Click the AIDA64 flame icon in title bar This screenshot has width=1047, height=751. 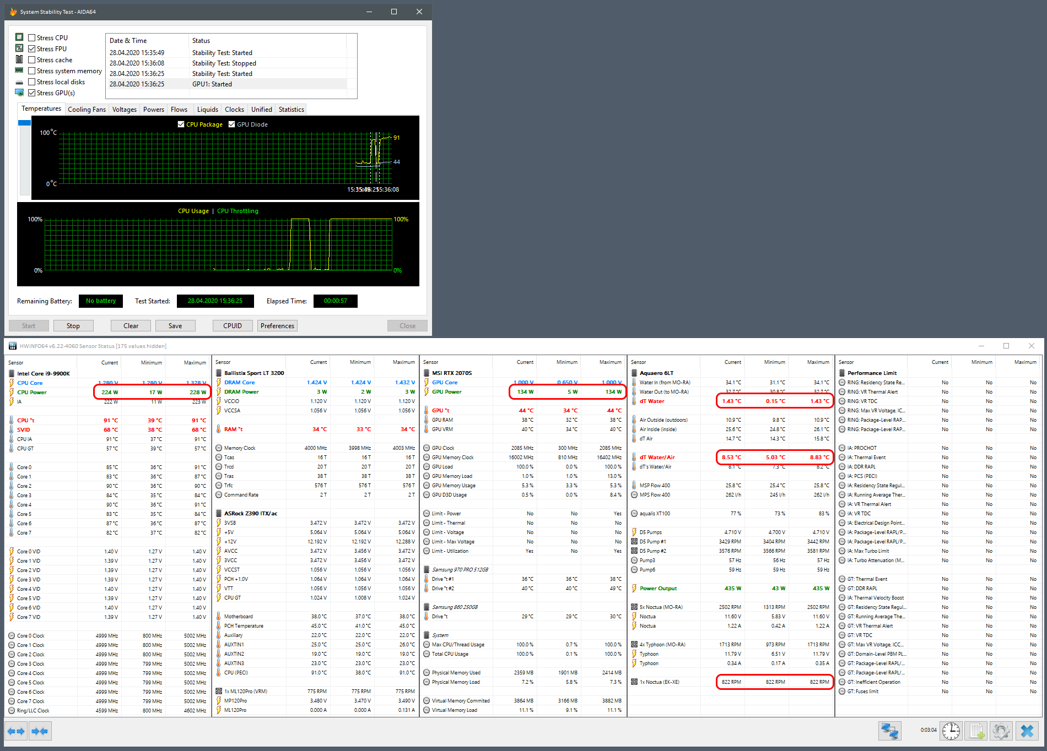pos(13,12)
